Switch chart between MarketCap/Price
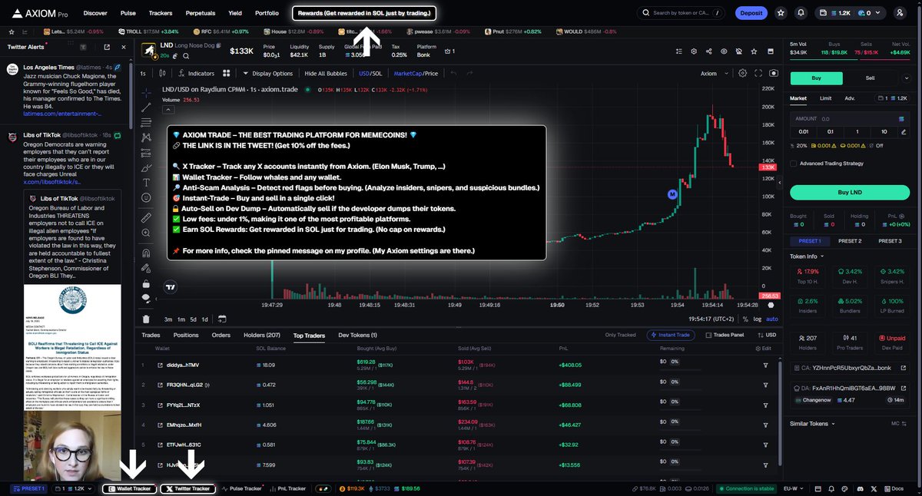This screenshot has height=496, width=922. (x=416, y=73)
